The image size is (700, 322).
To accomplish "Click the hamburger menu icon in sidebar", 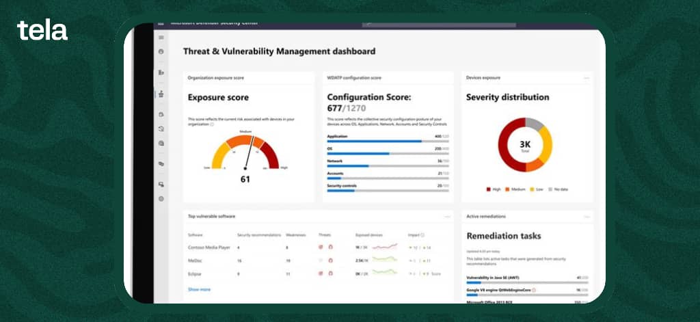I will pos(161,37).
